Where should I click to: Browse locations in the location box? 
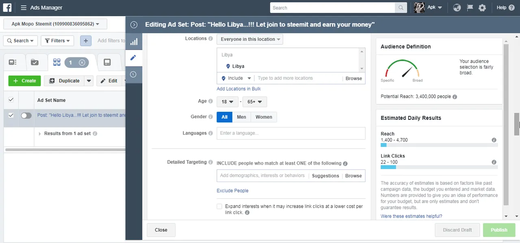tap(353, 78)
